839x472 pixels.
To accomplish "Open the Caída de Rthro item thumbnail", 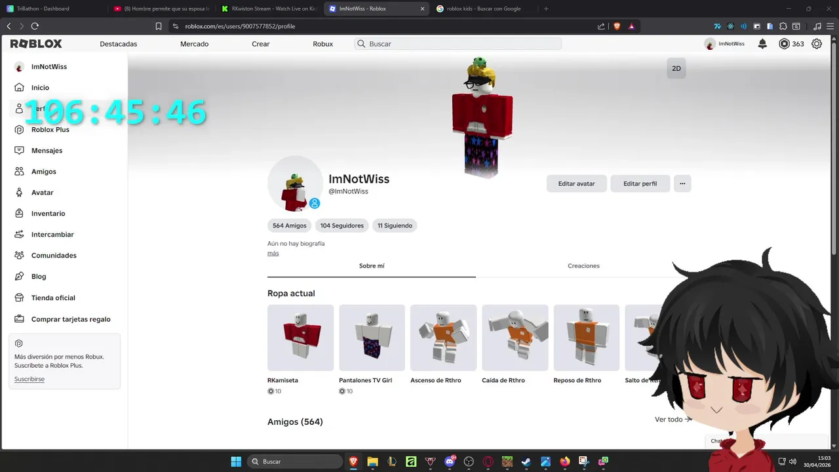I will point(515,338).
